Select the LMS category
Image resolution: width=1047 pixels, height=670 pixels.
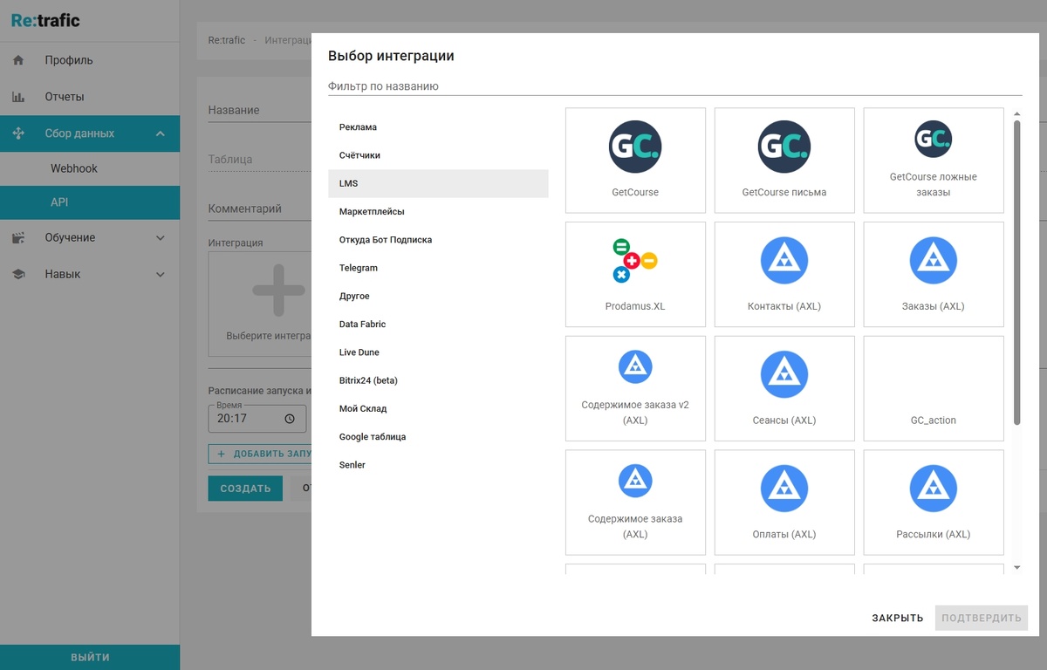[x=438, y=183]
